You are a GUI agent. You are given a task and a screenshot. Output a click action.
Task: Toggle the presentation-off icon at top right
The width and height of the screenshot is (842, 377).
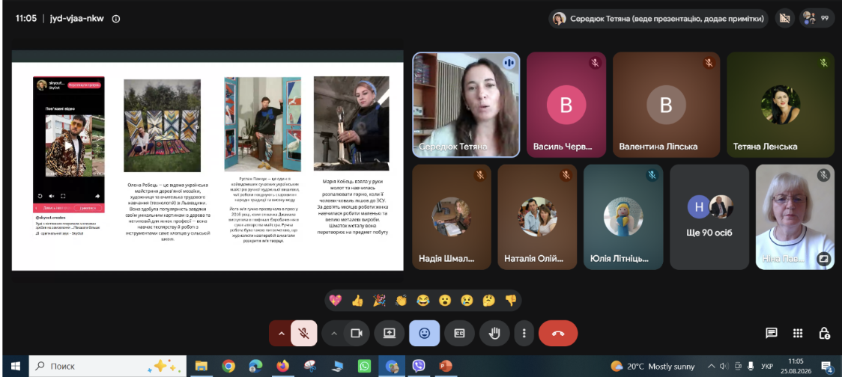pyautogui.click(x=784, y=18)
